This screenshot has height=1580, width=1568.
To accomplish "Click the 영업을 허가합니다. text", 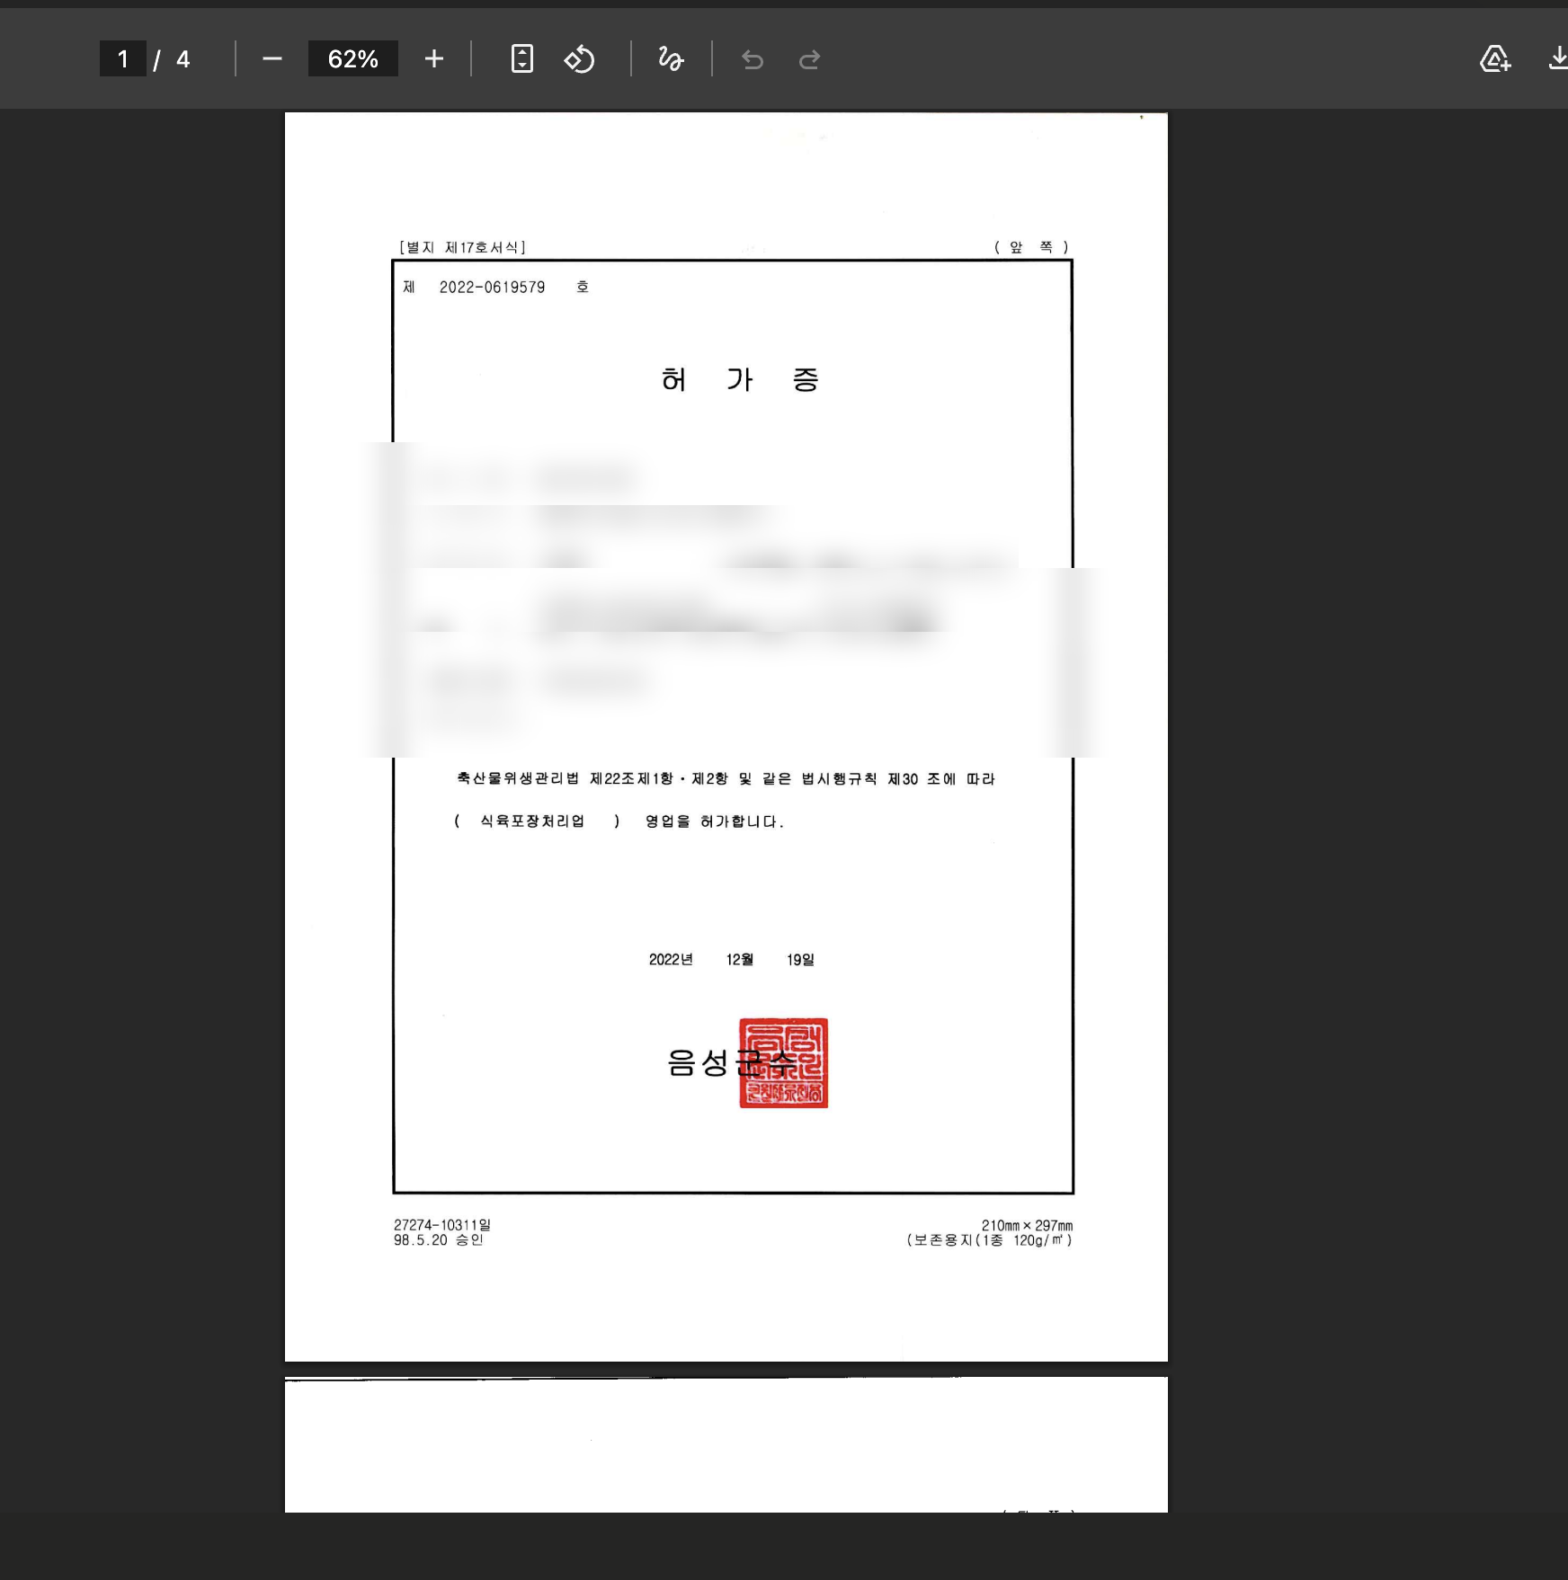I will 715,821.
